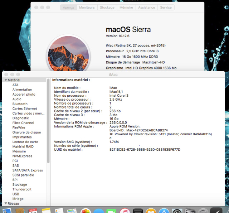Open the Photos app in the Dock

[x=86, y=211]
